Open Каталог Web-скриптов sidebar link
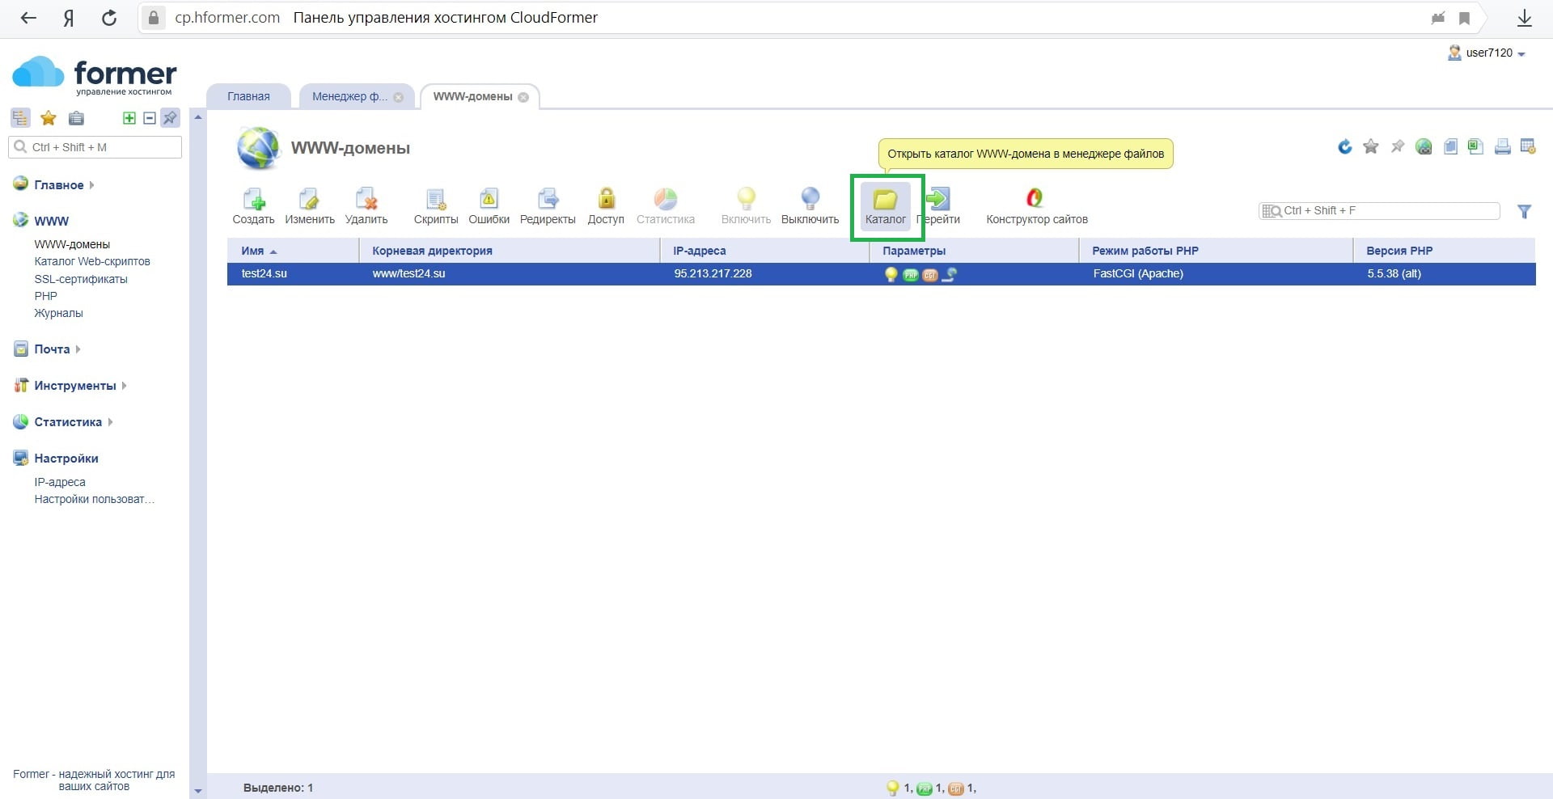Viewport: 1553px width, 799px height. click(92, 261)
